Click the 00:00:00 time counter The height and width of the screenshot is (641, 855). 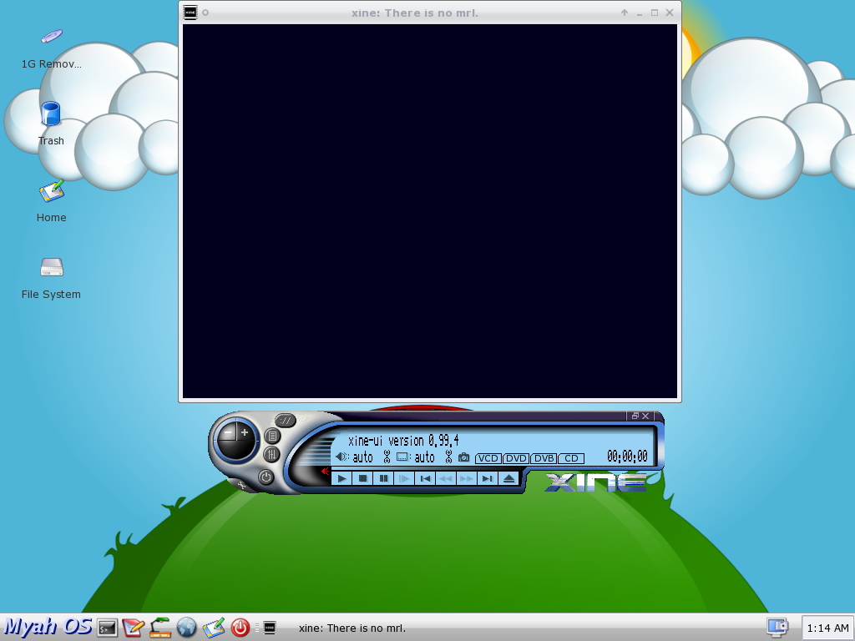click(628, 457)
